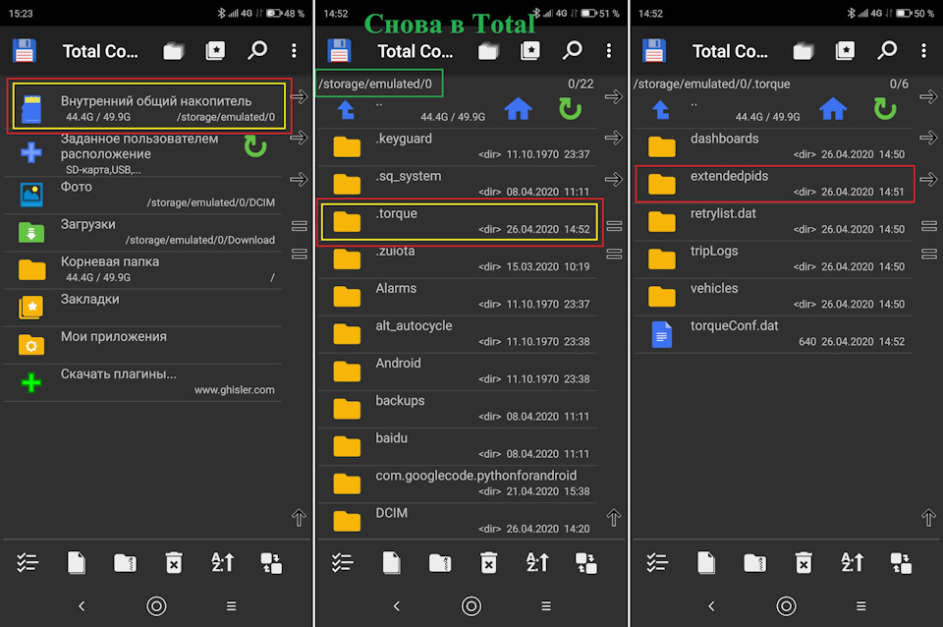Image resolution: width=943 pixels, height=627 pixels.
Task: Go up one level in the 0/22 folder listing
Action: [x=346, y=110]
